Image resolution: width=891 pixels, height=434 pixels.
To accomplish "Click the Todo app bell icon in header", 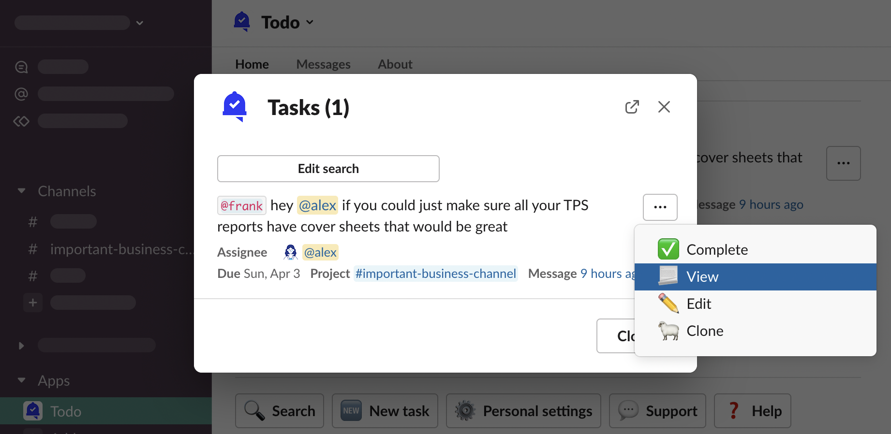I will [x=242, y=22].
